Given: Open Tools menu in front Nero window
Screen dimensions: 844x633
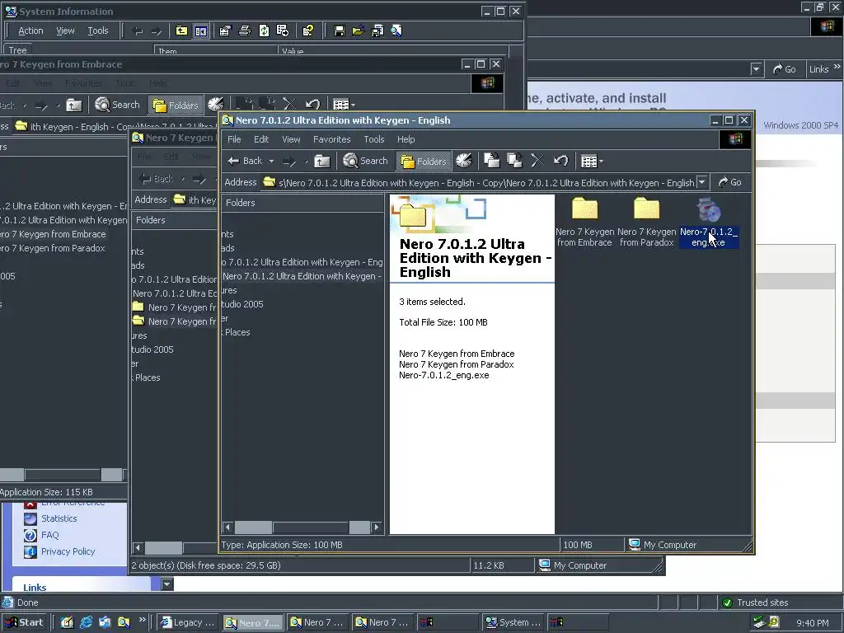Looking at the screenshot, I should point(373,139).
